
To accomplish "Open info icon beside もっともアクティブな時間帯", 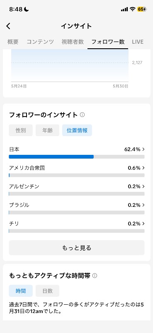I will pyautogui.click(x=95, y=276).
